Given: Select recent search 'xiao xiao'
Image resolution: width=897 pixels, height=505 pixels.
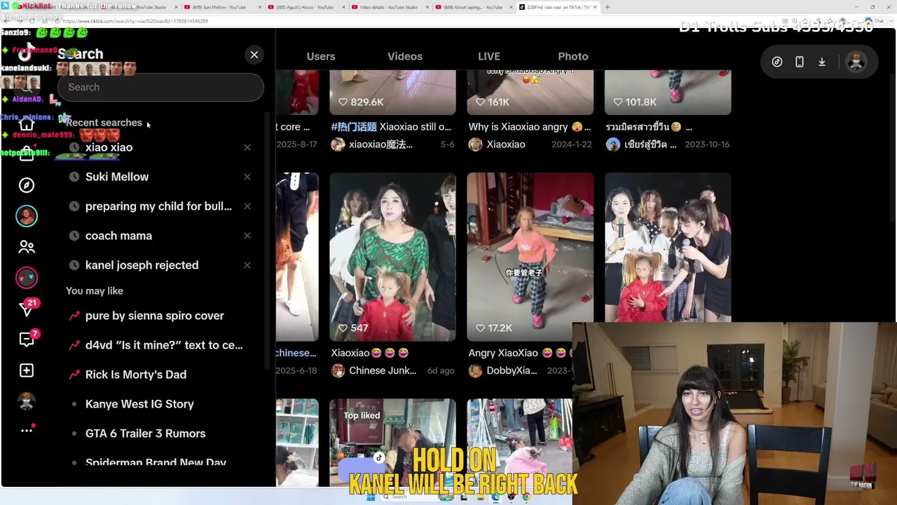Looking at the screenshot, I should tap(109, 147).
